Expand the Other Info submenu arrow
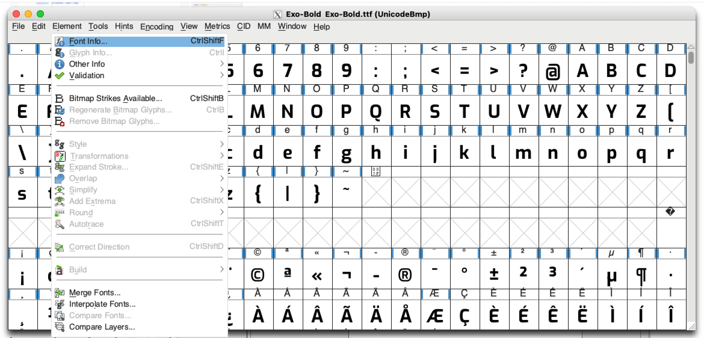Viewport: 704px width, 338px height. click(x=222, y=64)
